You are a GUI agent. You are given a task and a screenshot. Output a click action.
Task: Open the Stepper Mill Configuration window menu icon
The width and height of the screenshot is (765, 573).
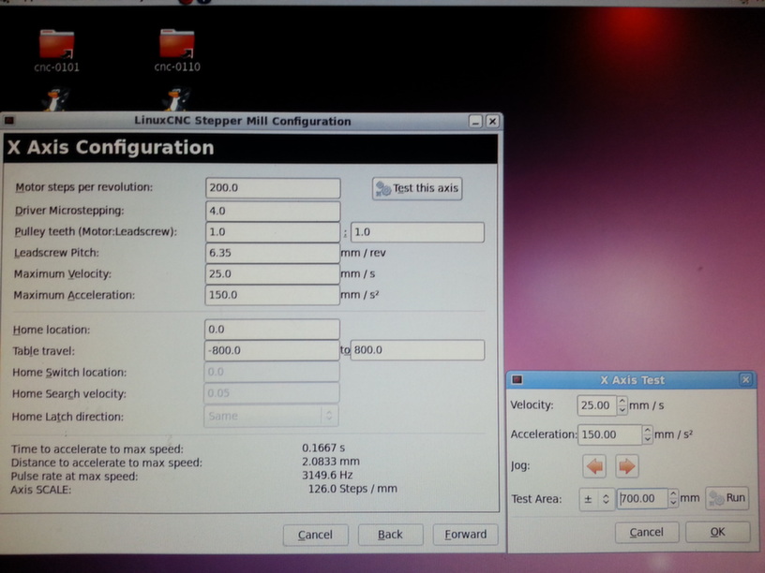click(x=8, y=121)
